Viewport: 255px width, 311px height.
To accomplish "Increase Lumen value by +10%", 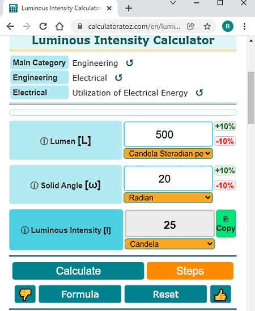I will [225, 127].
